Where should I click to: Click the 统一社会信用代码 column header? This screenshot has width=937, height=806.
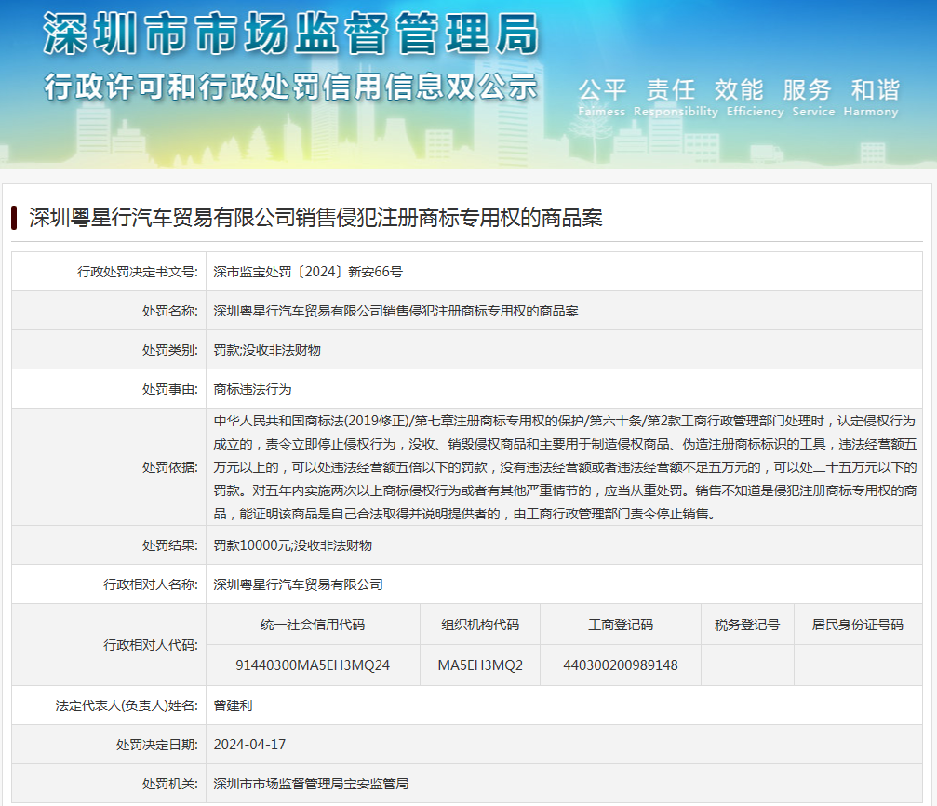click(x=313, y=625)
